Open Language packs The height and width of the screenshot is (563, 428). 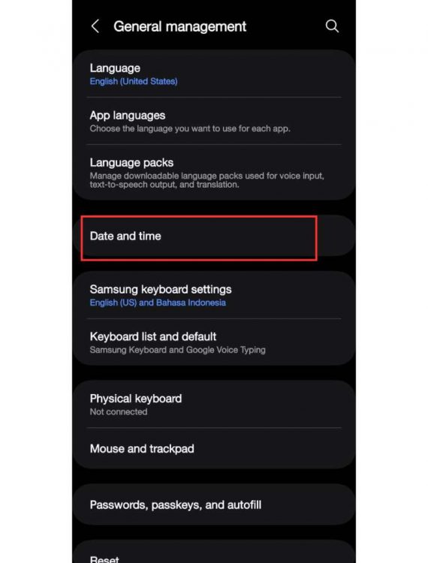pyautogui.click(x=214, y=173)
